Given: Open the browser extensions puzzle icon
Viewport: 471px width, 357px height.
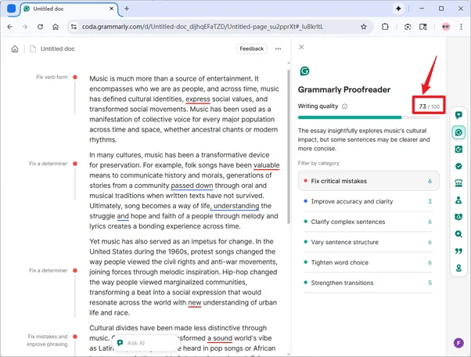Looking at the screenshot, I should (x=385, y=27).
